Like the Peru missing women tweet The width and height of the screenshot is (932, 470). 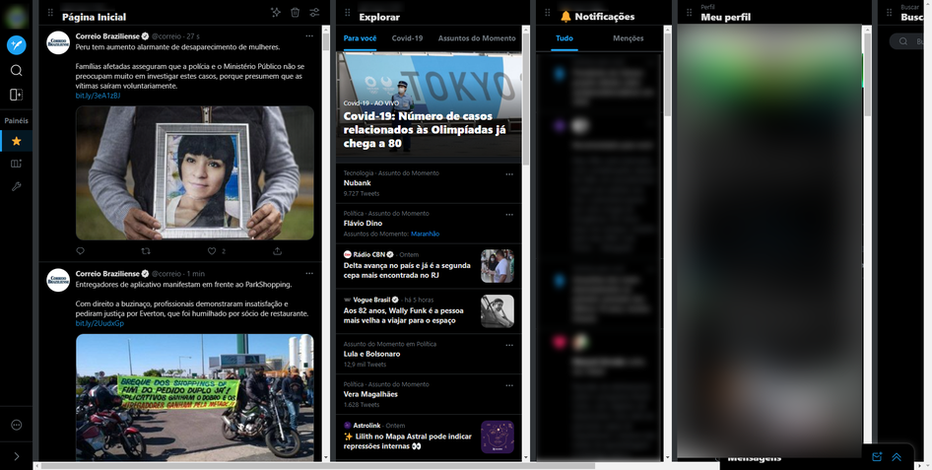click(212, 251)
